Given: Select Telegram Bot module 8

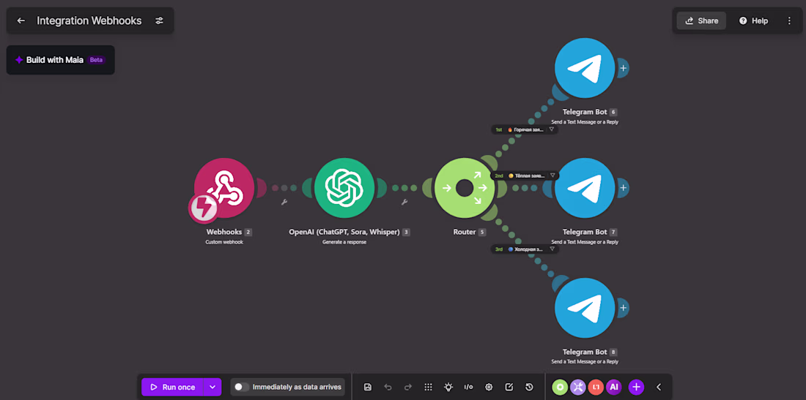Looking at the screenshot, I should point(585,308).
